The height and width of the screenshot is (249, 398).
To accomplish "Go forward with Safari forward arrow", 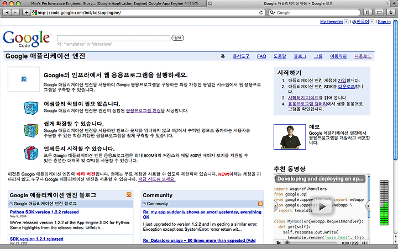I will [x=15, y=13].
